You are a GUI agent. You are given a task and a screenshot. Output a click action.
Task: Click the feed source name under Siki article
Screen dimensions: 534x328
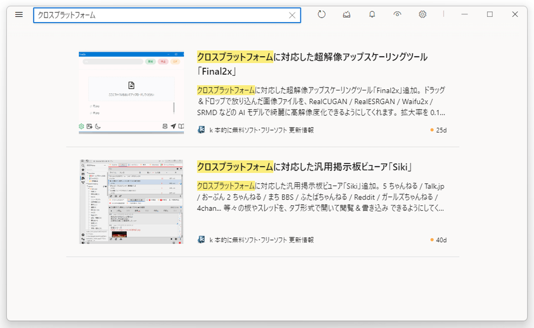point(261,240)
